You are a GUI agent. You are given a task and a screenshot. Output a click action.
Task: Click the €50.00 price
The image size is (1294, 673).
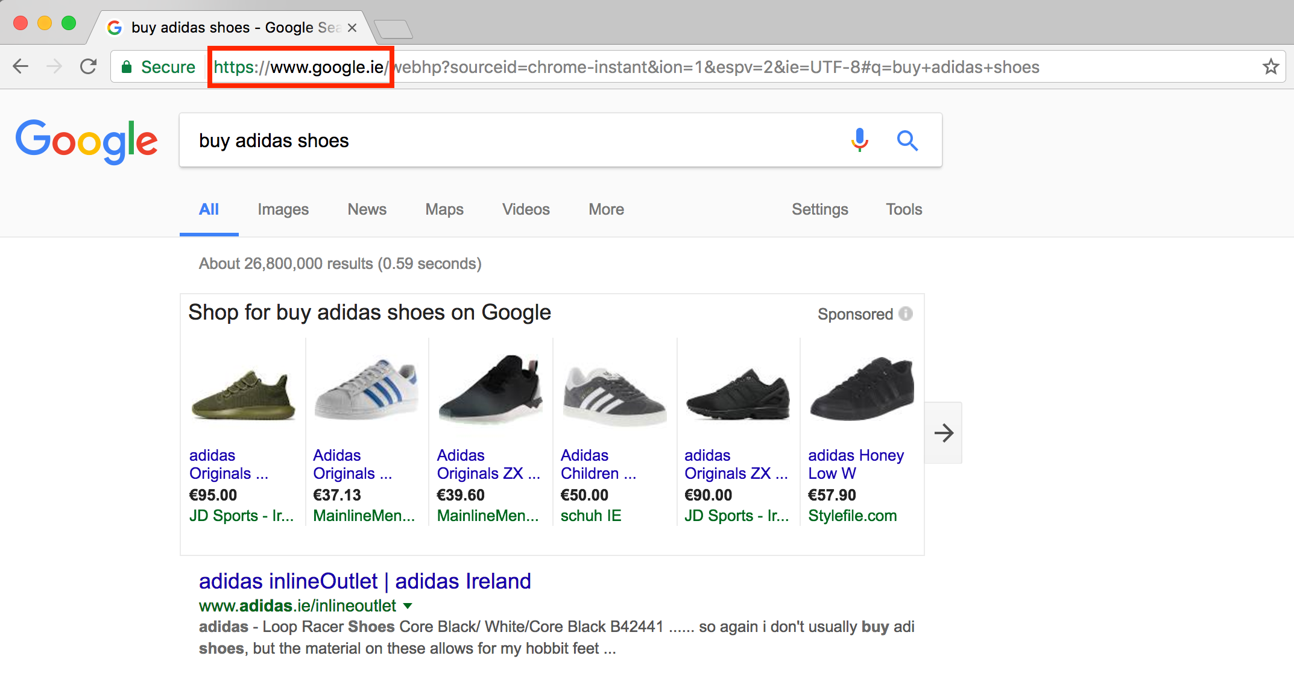(x=584, y=495)
